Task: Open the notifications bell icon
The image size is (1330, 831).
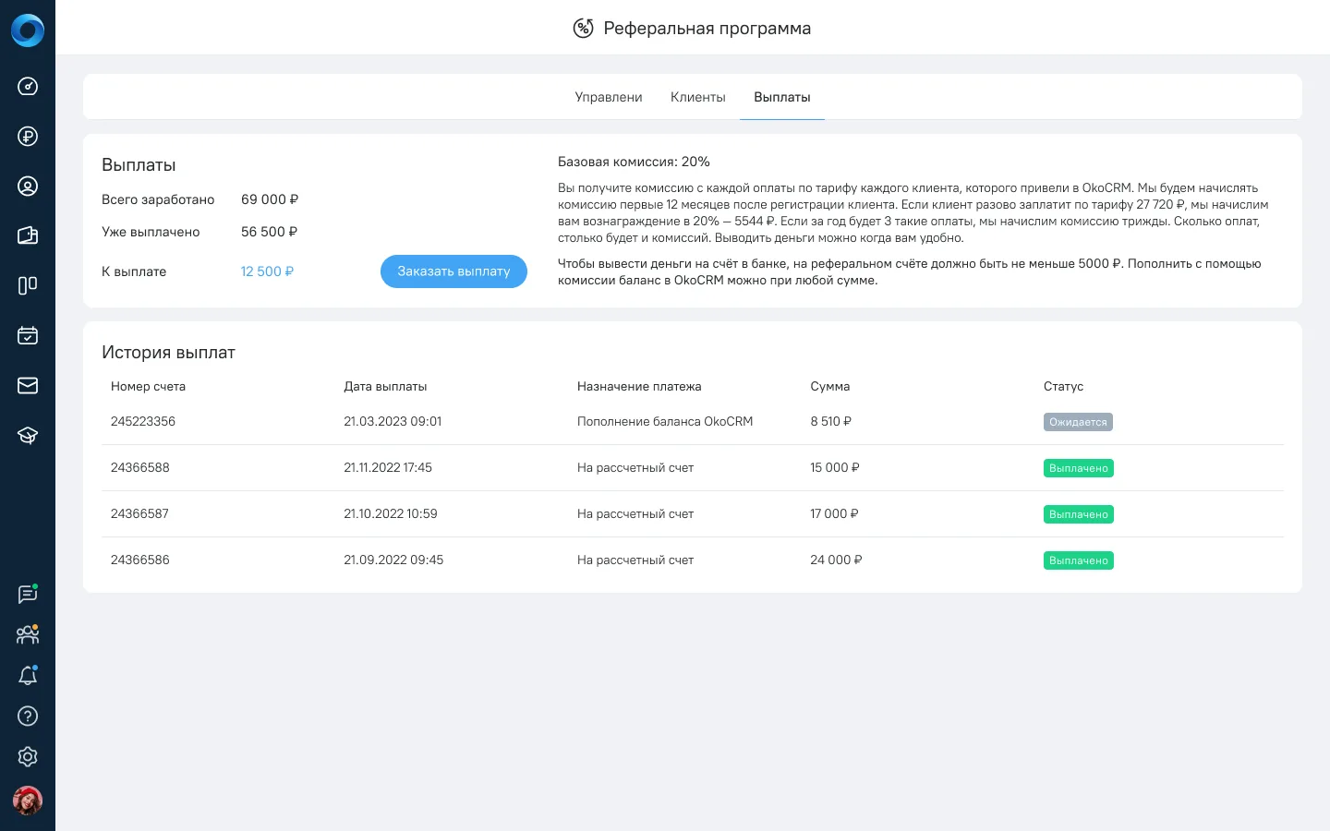Action: click(x=28, y=676)
